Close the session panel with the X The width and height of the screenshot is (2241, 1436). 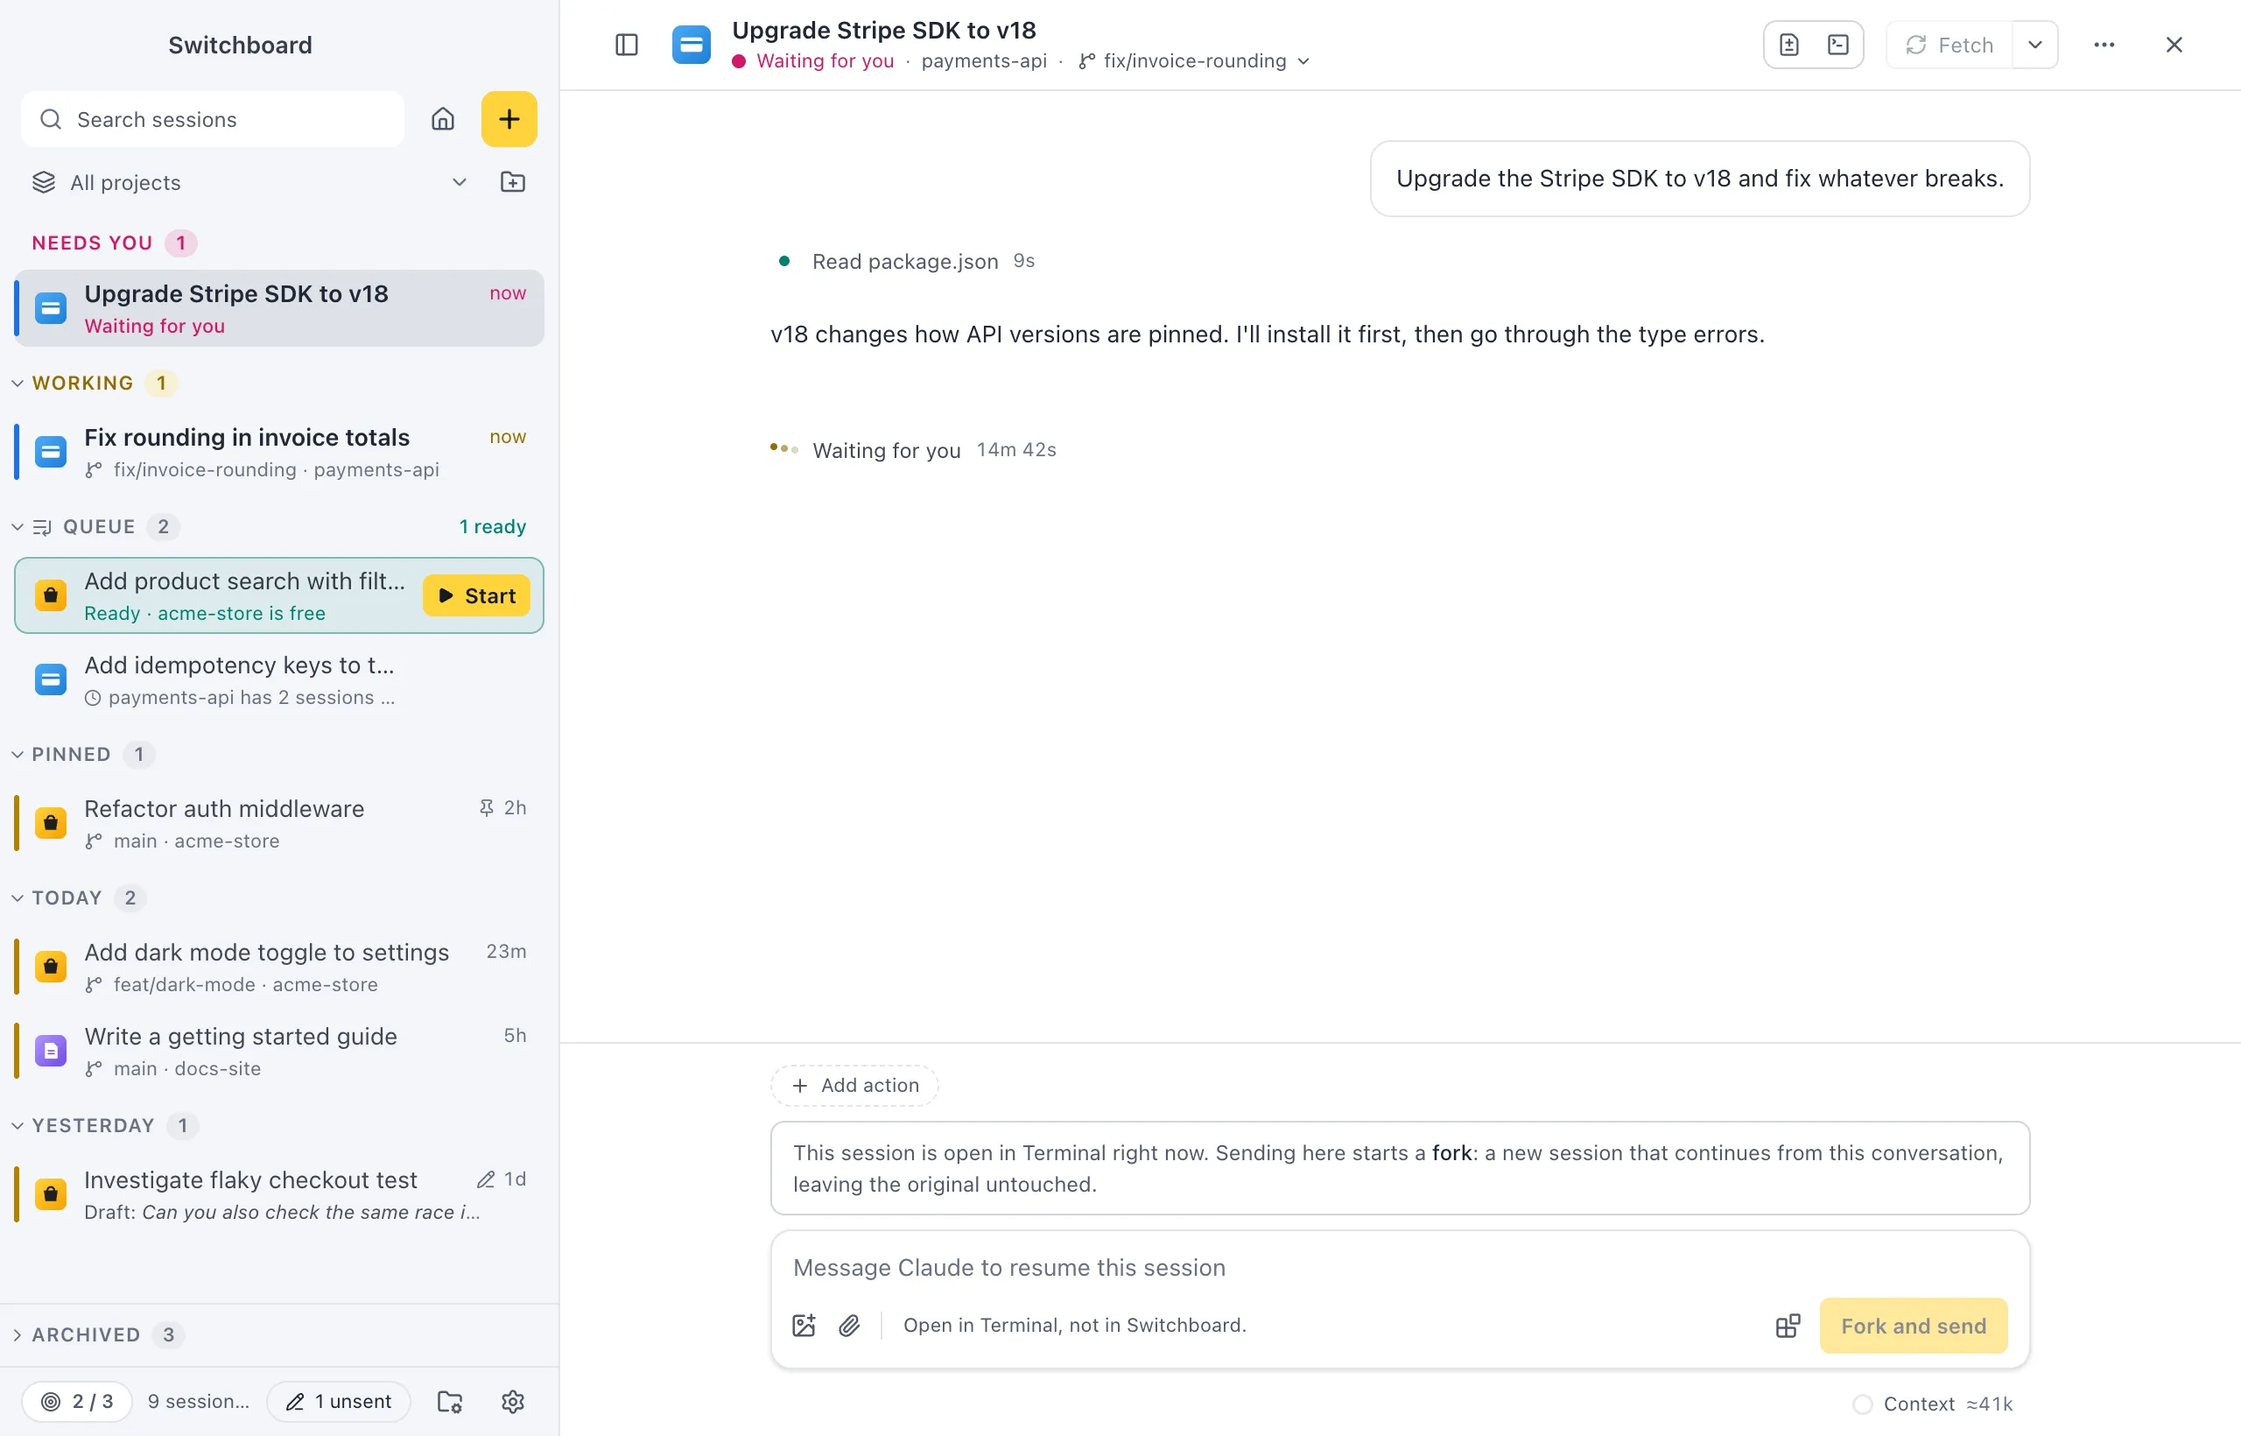2174,45
